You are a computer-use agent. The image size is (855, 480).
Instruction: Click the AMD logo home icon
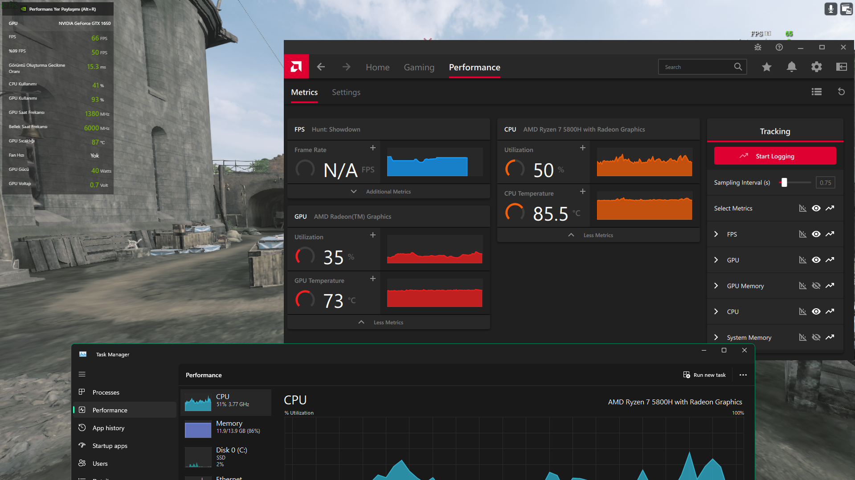[296, 67]
